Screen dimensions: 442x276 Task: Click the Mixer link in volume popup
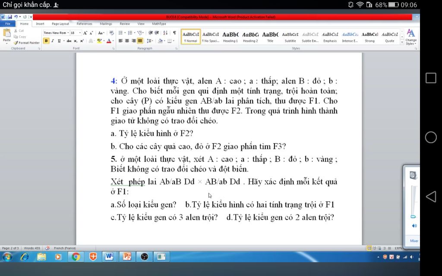[414, 241]
